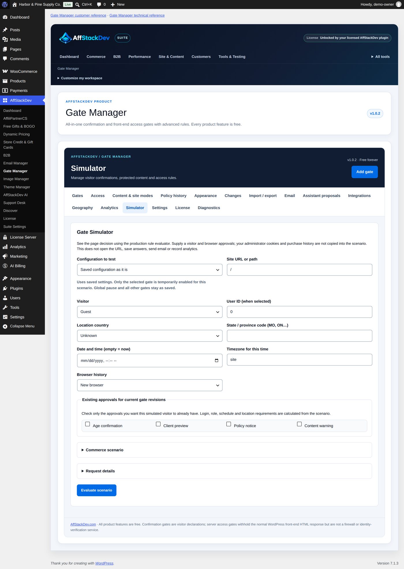Click the Media library icon
Screen dimensions: 404x569
point(5,40)
